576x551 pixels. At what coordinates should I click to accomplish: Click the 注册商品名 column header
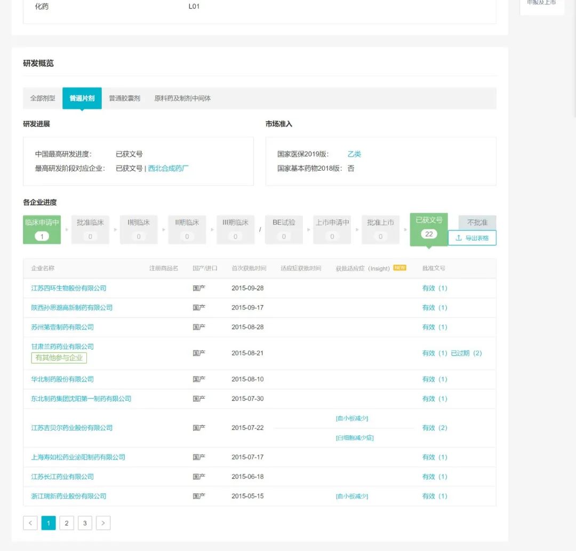[x=164, y=268]
